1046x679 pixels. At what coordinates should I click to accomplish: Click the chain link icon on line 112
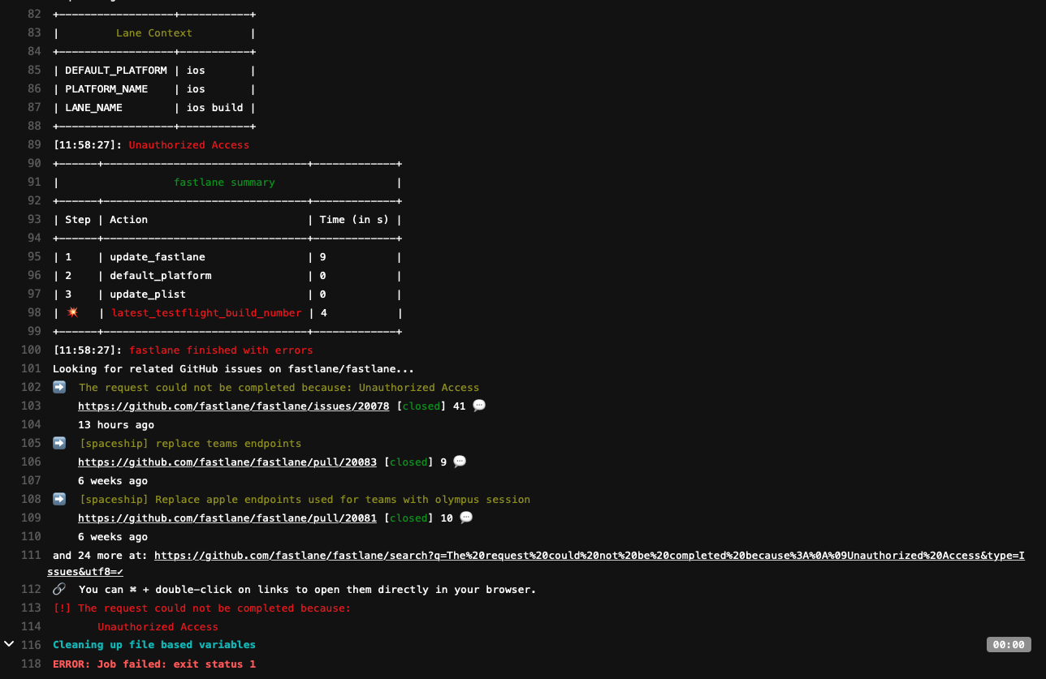[59, 589]
